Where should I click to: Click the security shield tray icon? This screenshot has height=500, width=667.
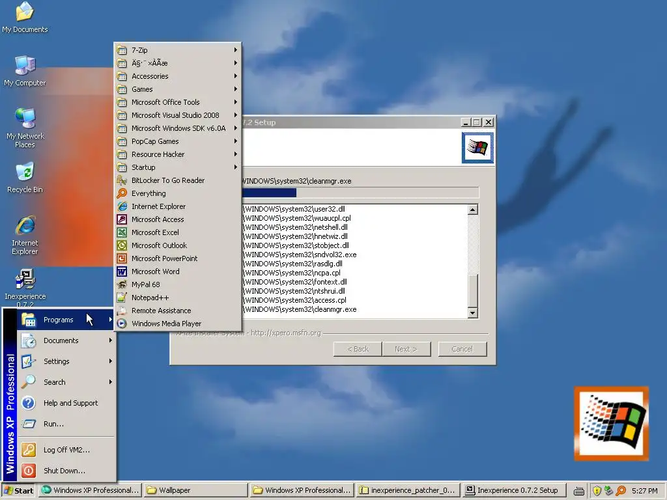pyautogui.click(x=597, y=491)
